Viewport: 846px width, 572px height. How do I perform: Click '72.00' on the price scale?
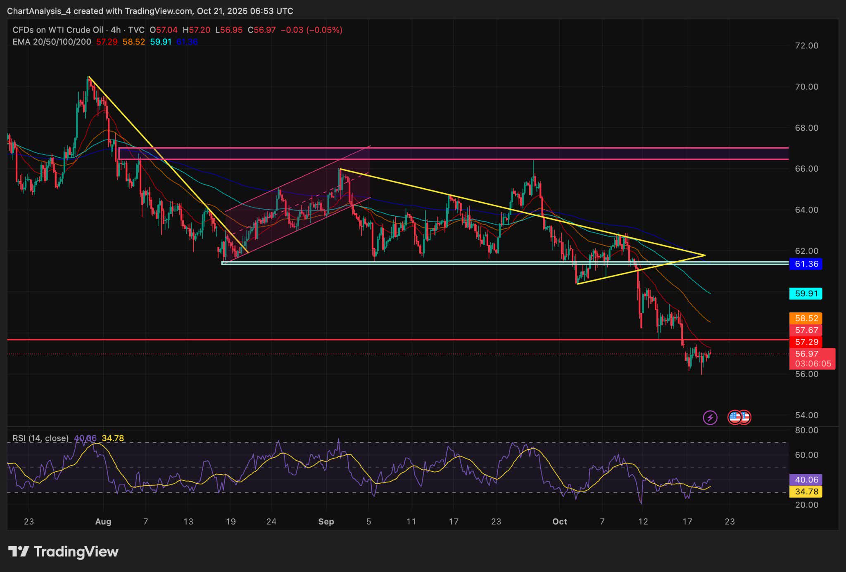click(x=806, y=45)
